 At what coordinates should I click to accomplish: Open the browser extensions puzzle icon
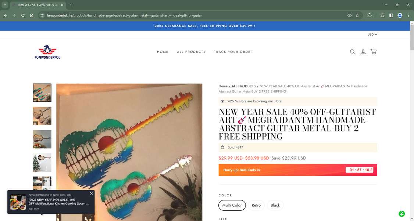click(370, 15)
